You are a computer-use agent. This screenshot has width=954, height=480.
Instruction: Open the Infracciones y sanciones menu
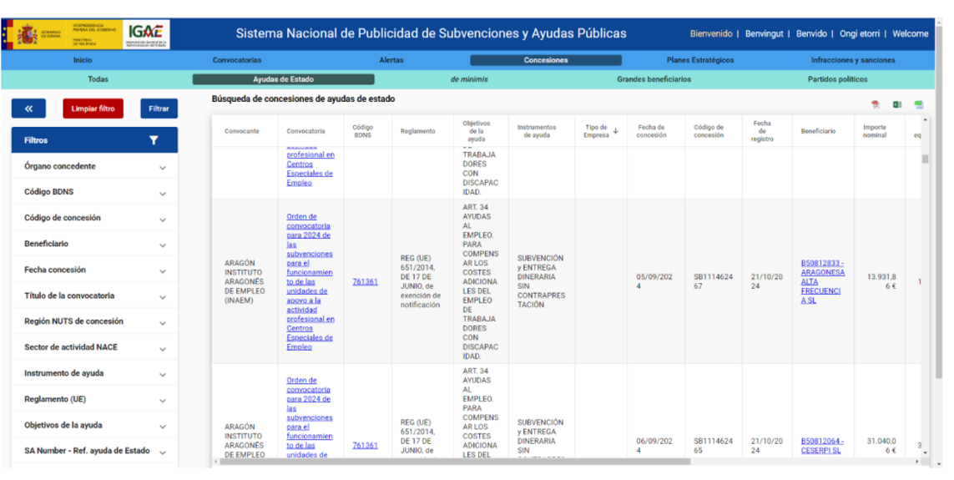tap(852, 60)
